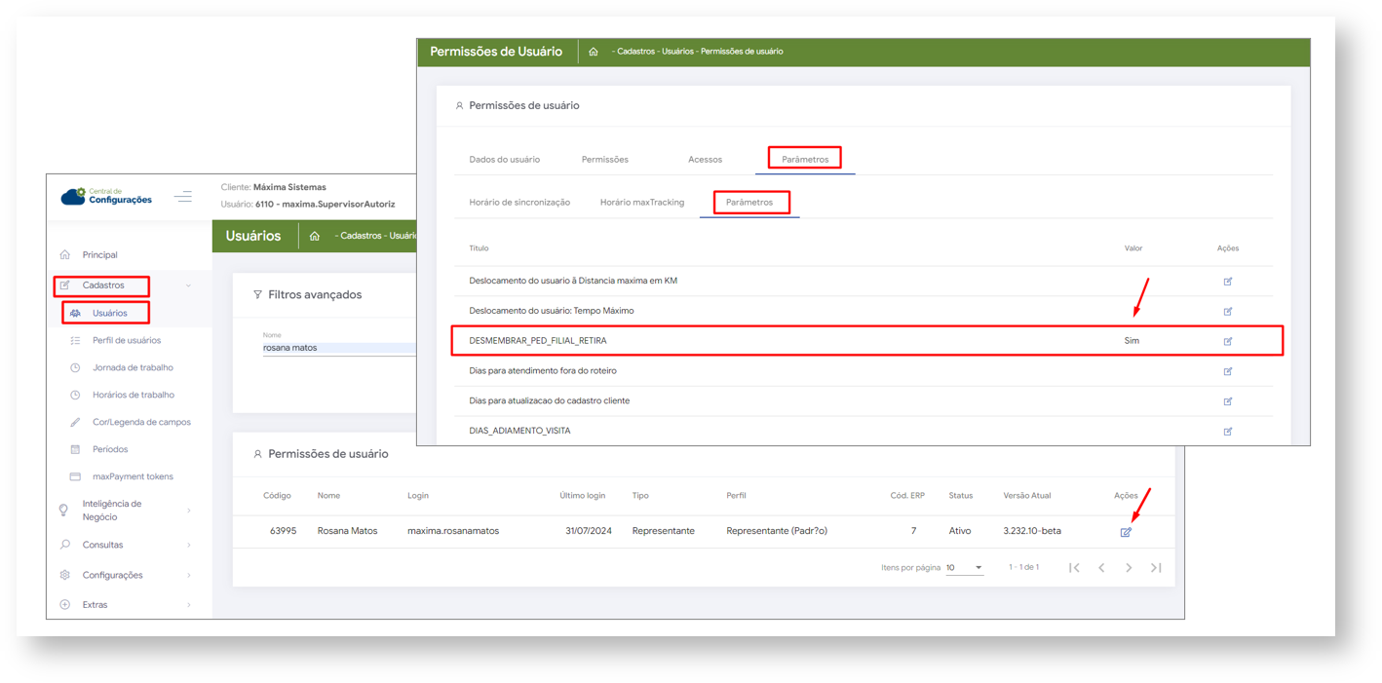1382x683 pixels.
Task: Click the Nome filter input field
Action: (336, 348)
